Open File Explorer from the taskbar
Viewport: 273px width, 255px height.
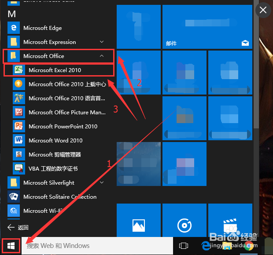[227, 246]
